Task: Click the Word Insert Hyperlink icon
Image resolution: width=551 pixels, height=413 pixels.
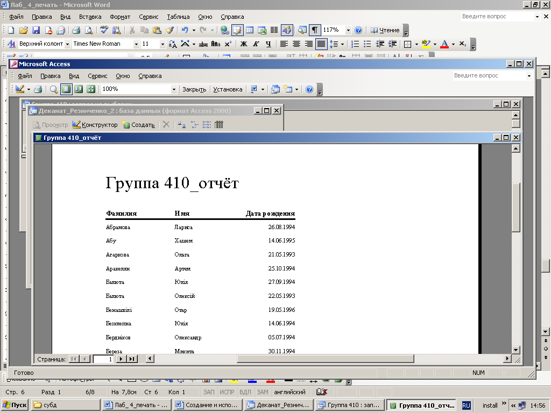Action: pyautogui.click(x=224, y=30)
